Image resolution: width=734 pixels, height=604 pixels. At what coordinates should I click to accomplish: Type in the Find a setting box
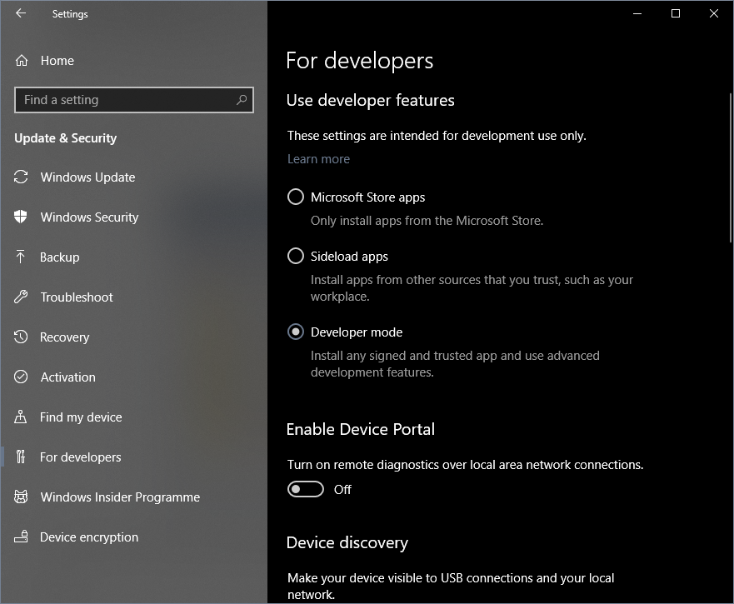(125, 100)
